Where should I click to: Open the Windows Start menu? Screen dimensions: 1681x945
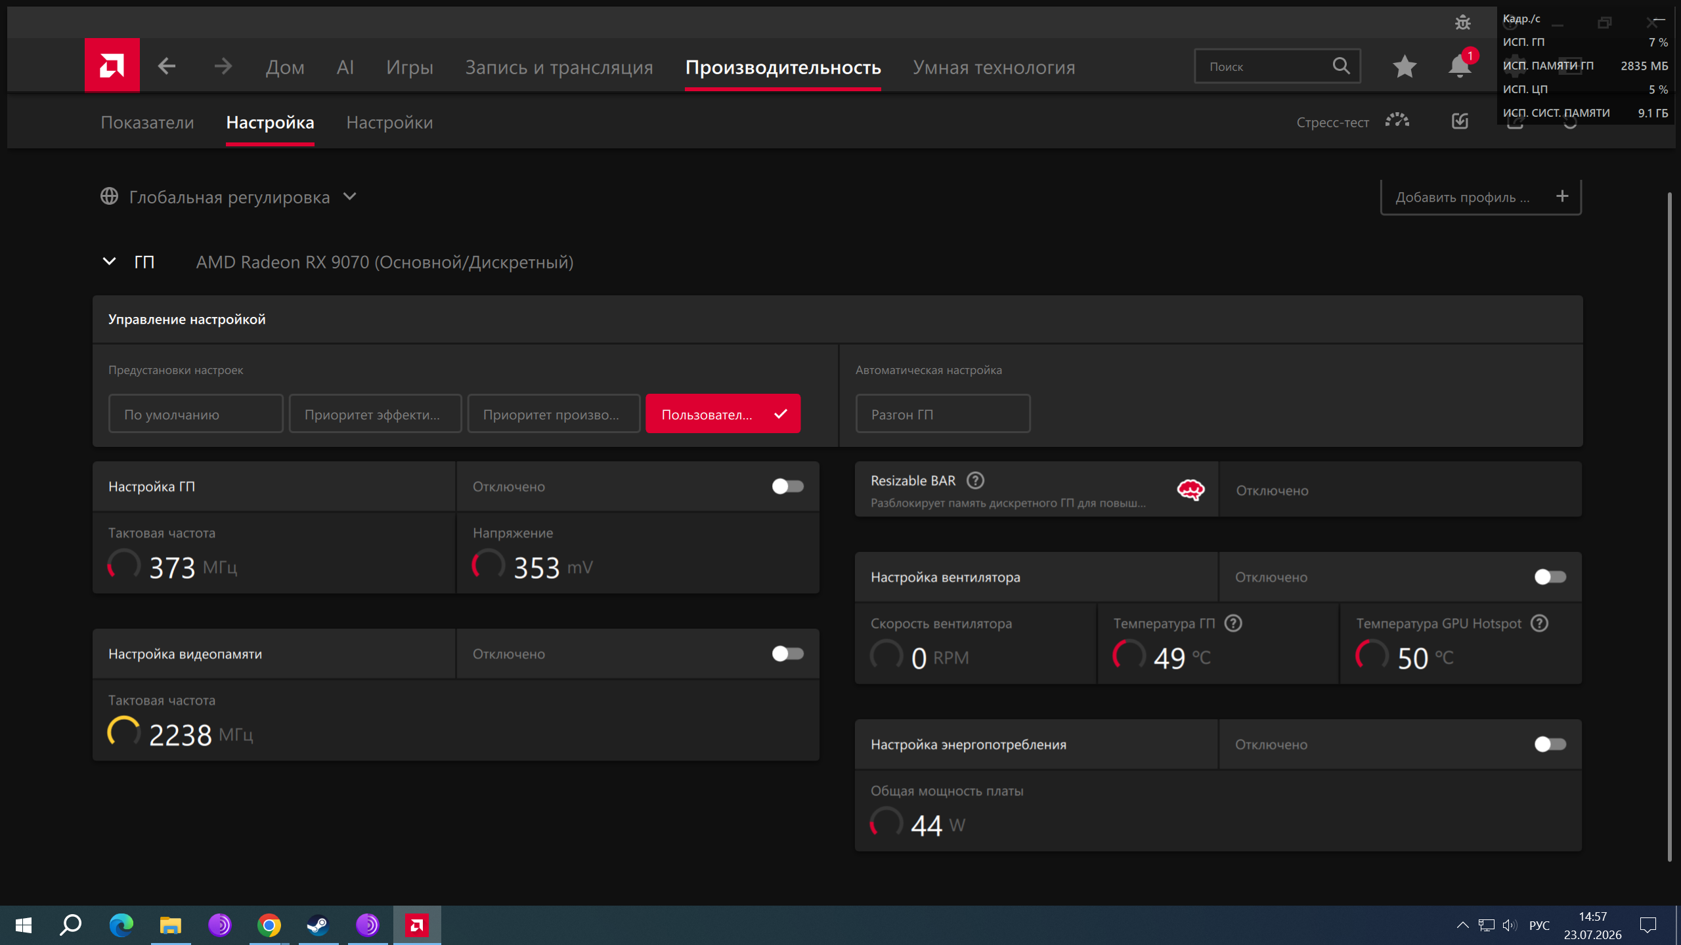pos(24,925)
